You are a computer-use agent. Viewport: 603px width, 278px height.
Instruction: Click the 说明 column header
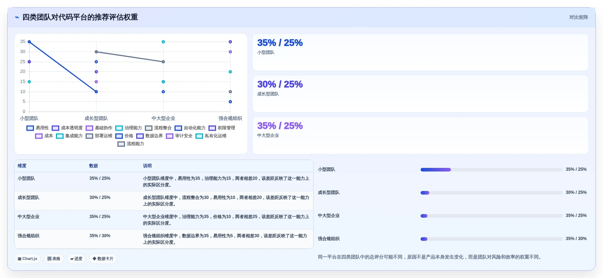point(147,166)
